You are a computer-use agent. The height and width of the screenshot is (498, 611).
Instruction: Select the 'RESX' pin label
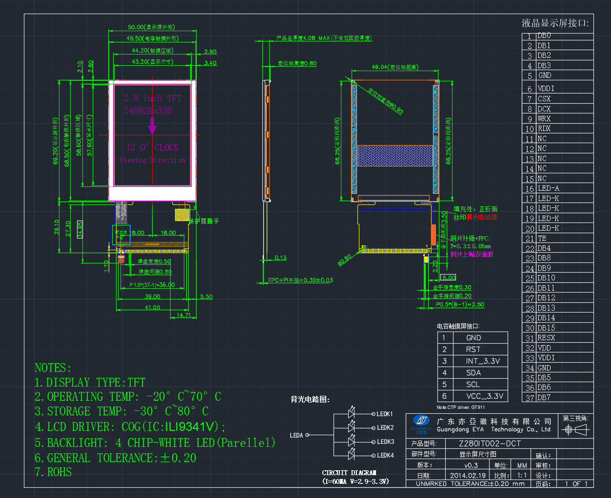pos(546,338)
